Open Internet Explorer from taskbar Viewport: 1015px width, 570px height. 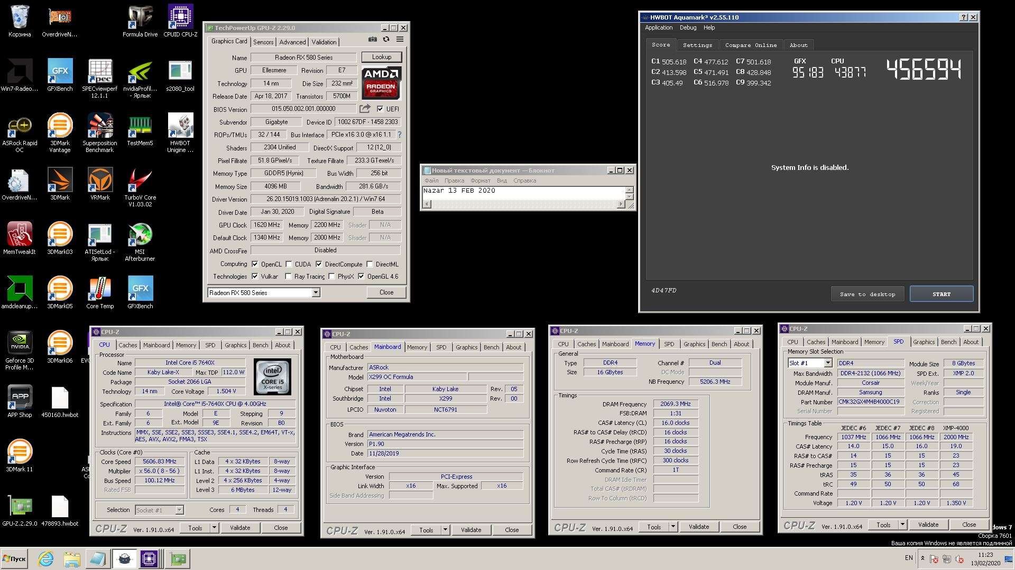click(x=46, y=559)
